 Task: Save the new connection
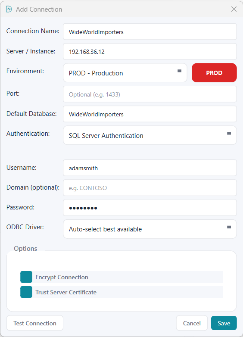tap(224, 323)
